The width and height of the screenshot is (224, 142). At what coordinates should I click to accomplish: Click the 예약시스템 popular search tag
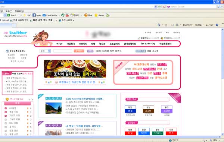pos(161,78)
